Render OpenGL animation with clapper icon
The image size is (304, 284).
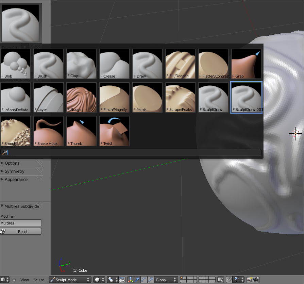click(256, 280)
